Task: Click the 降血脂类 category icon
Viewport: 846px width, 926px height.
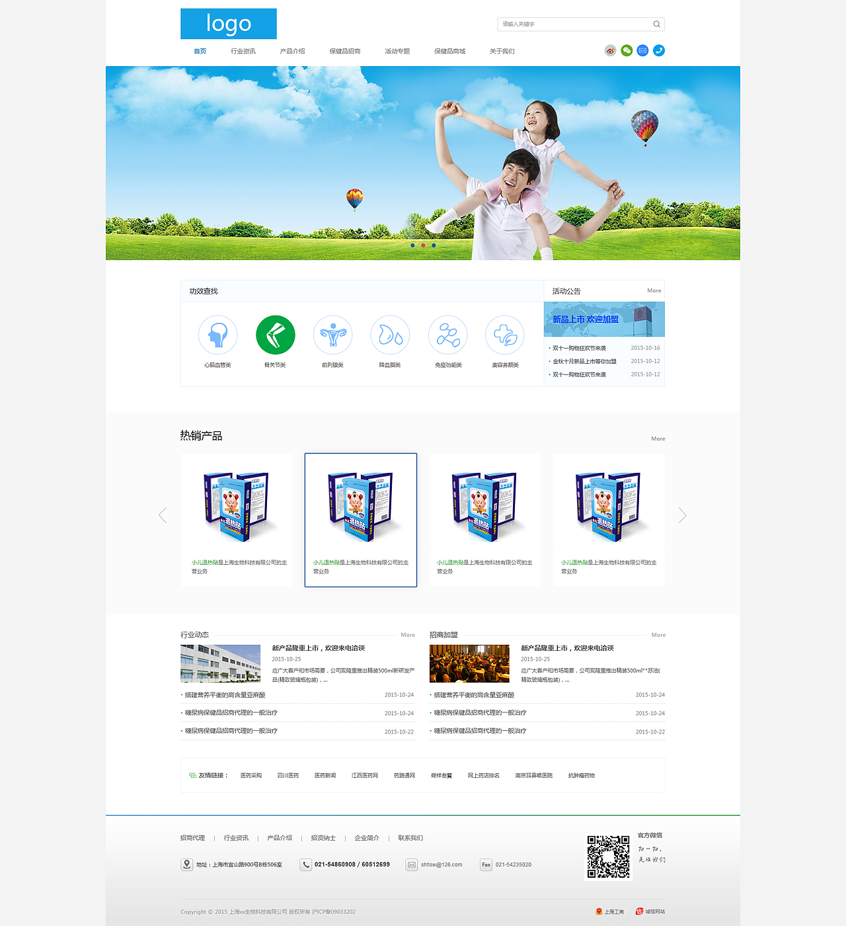Action: coord(390,334)
